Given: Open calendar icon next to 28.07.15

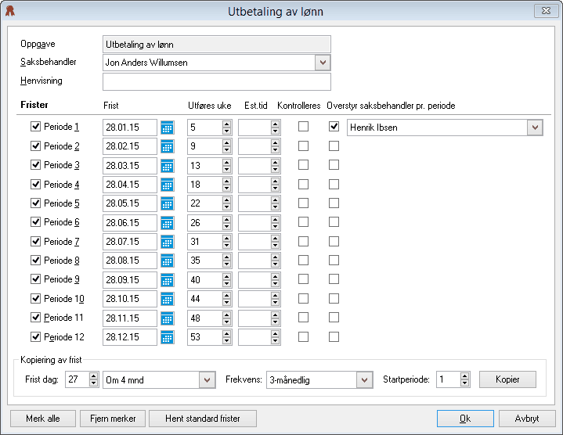Looking at the screenshot, I should click(167, 242).
